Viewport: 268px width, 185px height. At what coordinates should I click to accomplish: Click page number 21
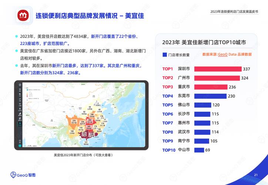(256, 175)
